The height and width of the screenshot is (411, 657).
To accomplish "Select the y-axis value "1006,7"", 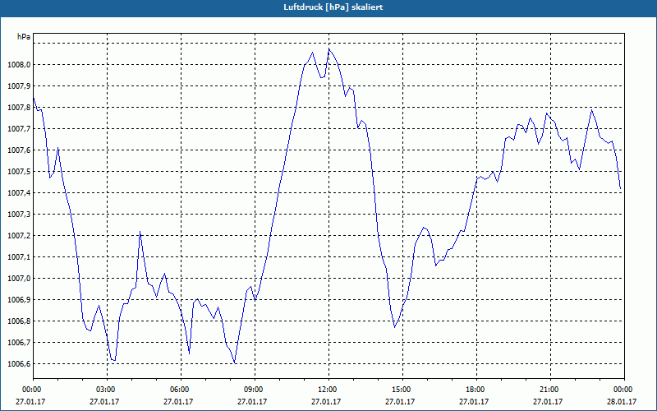I will tap(19, 343).
